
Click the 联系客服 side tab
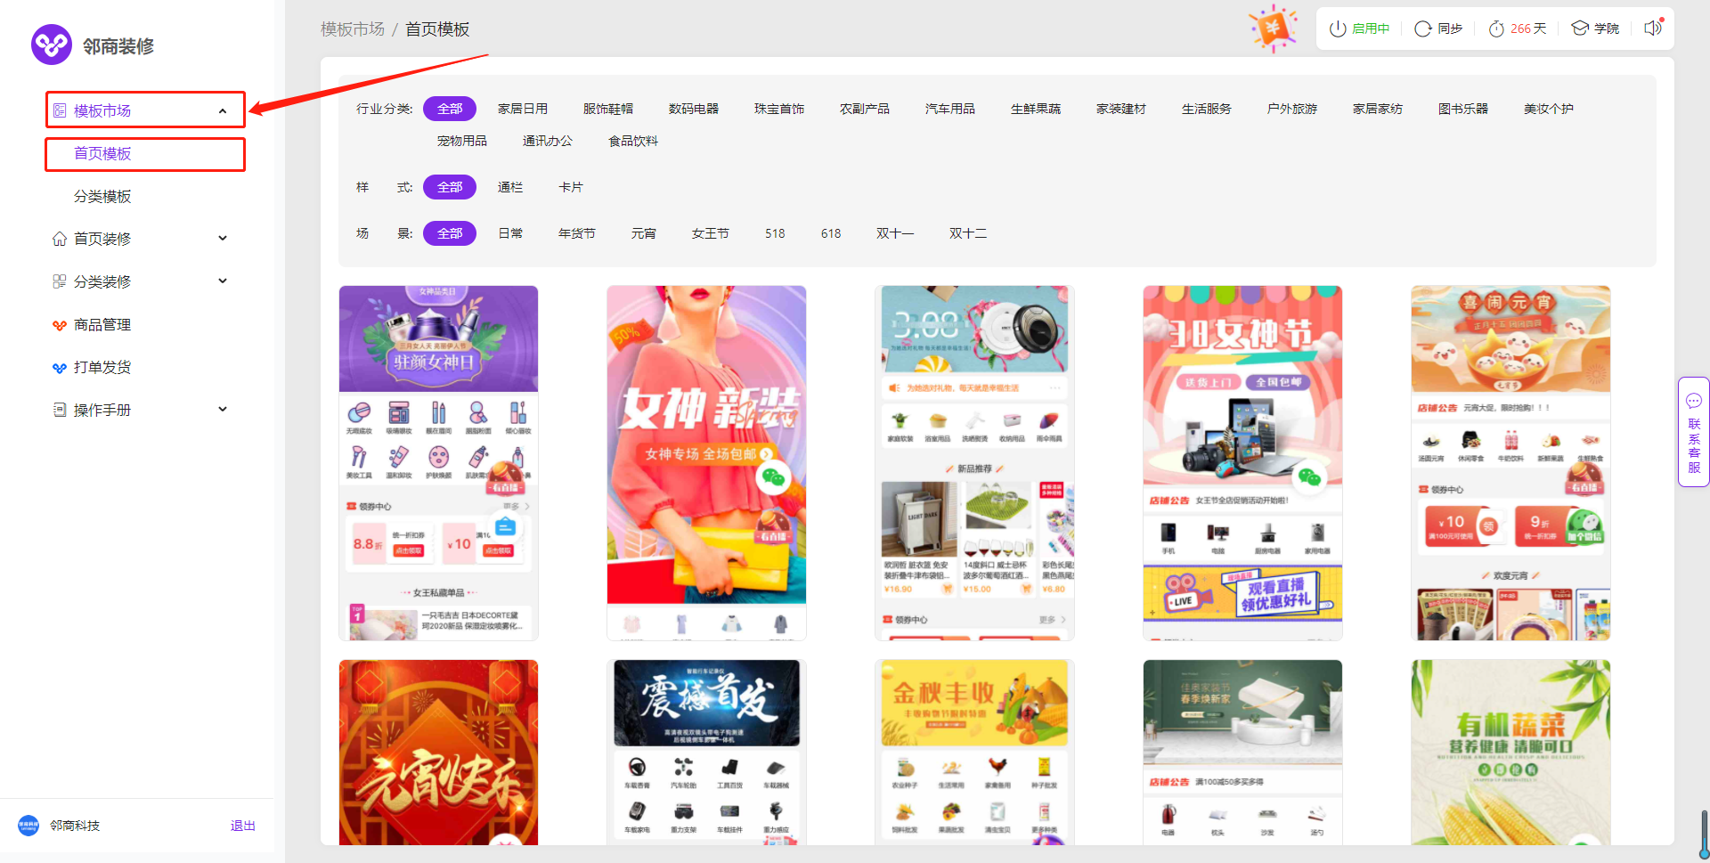pos(1694,432)
